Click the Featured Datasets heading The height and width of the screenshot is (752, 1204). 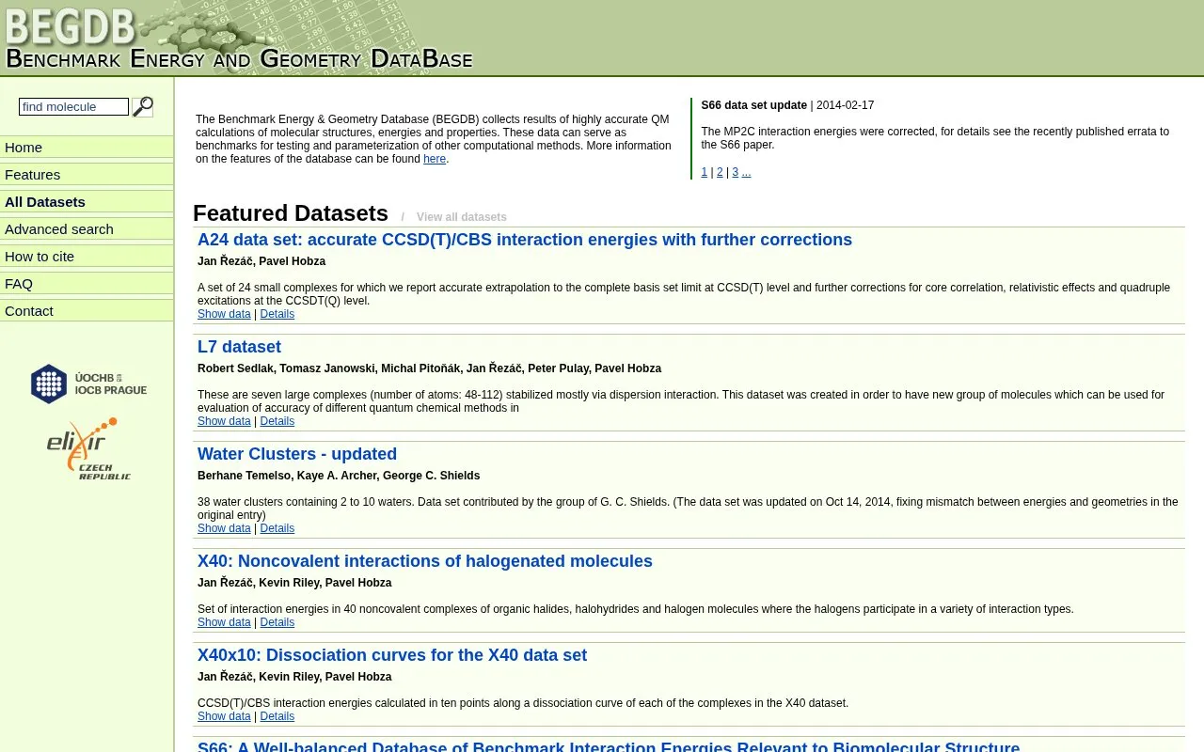[291, 213]
